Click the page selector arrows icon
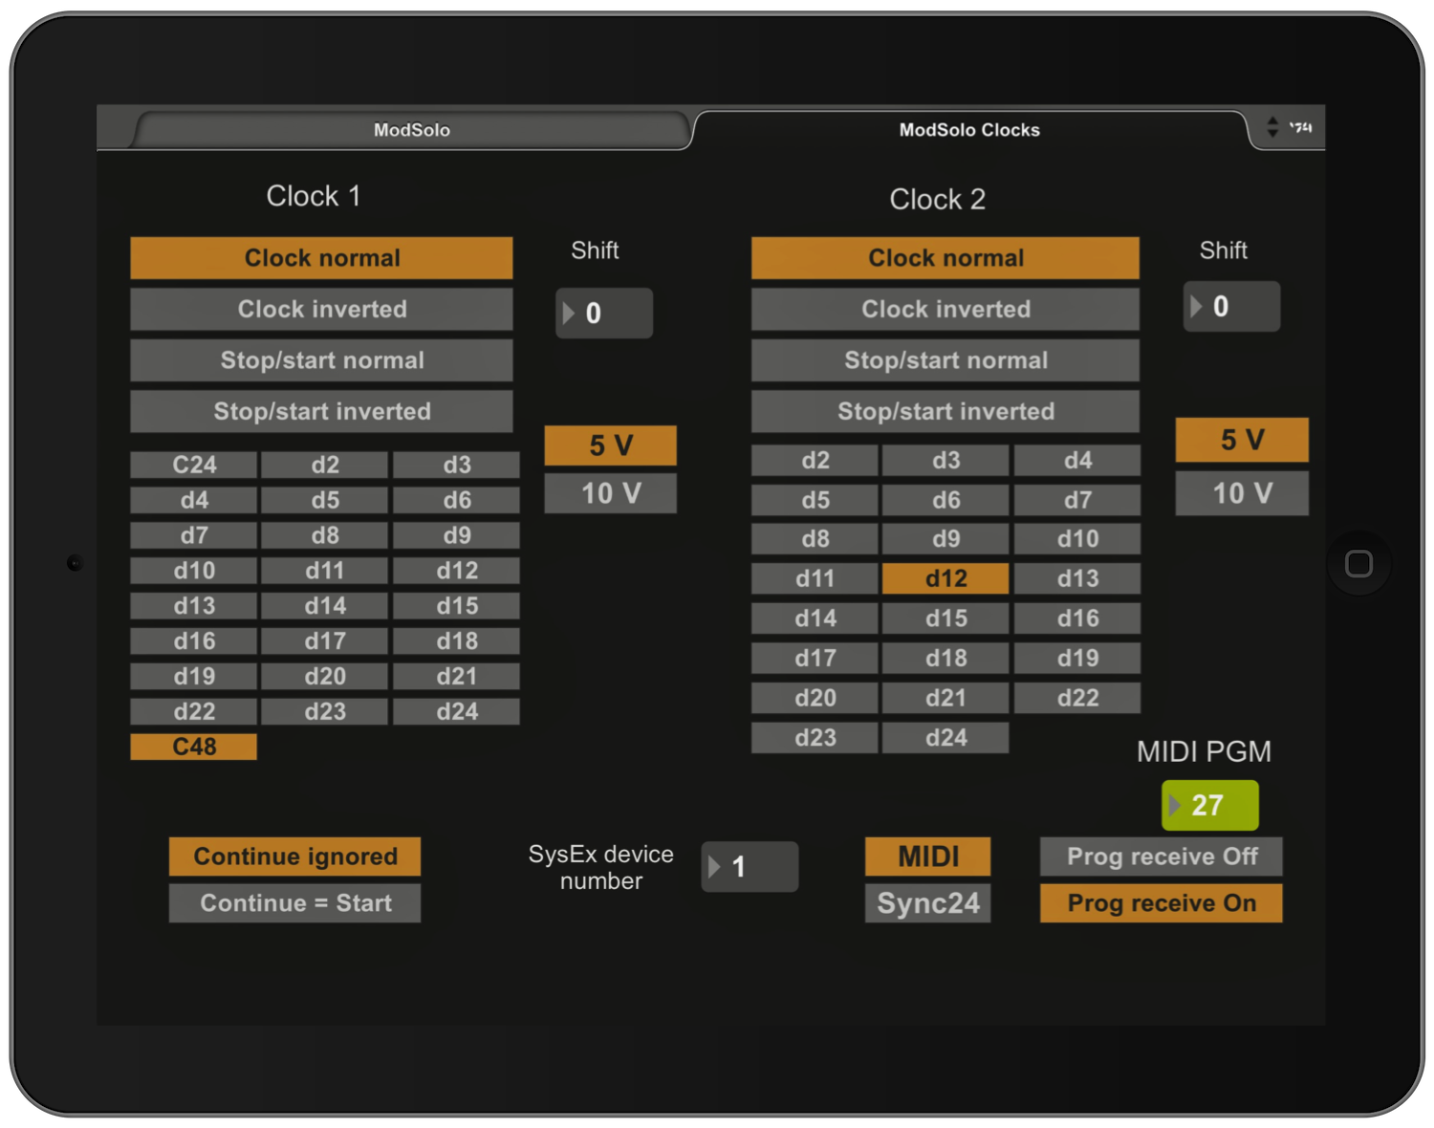The image size is (1434, 1128). [x=1272, y=127]
